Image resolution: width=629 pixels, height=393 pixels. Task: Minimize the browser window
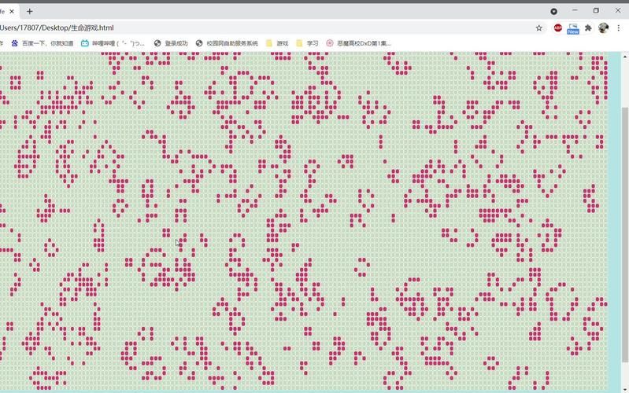tap(575, 11)
